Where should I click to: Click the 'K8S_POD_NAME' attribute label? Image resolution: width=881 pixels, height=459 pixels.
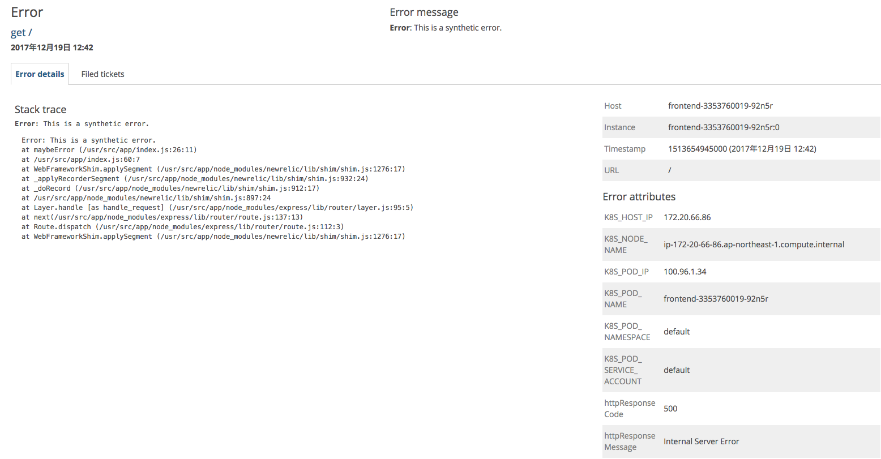[x=623, y=299]
